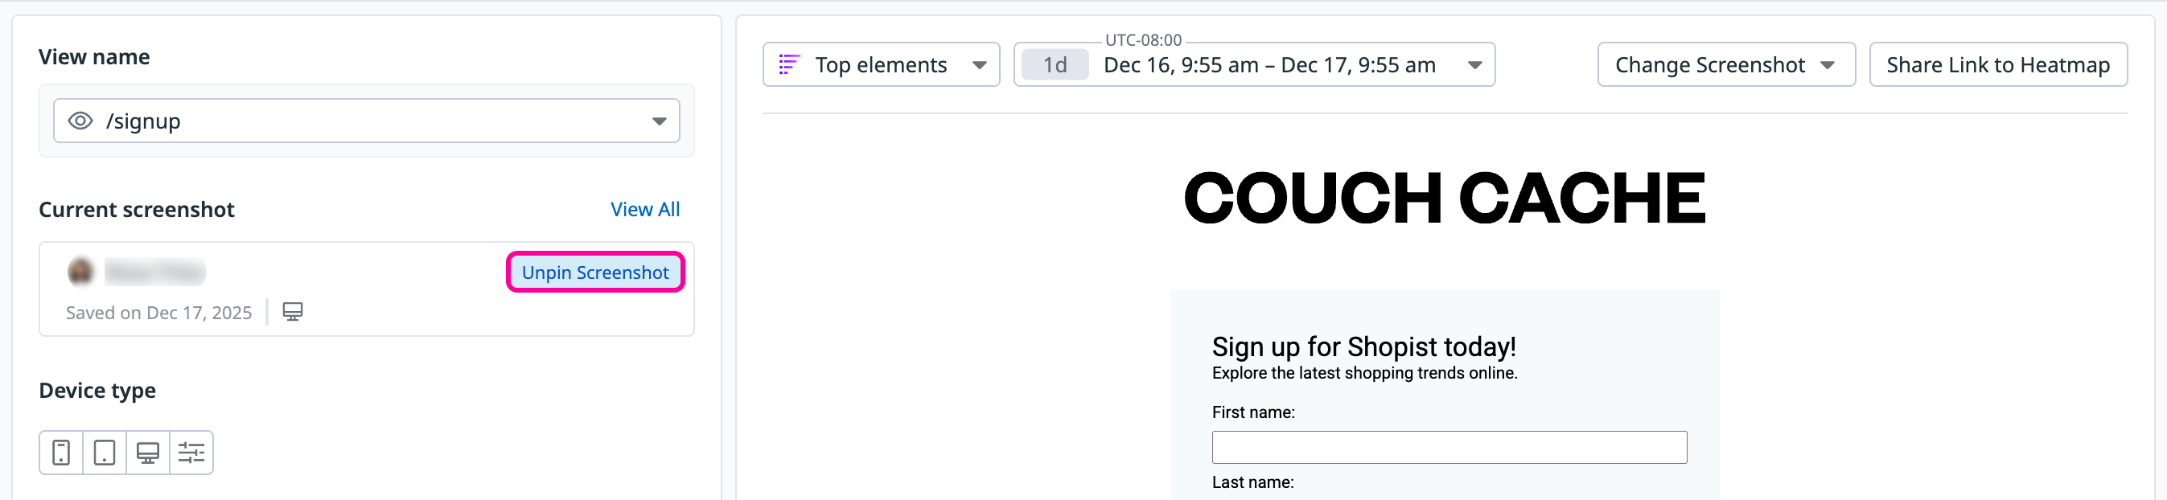This screenshot has width=2167, height=500.
Task: Select the 1d time range preset
Action: pyautogui.click(x=1054, y=64)
